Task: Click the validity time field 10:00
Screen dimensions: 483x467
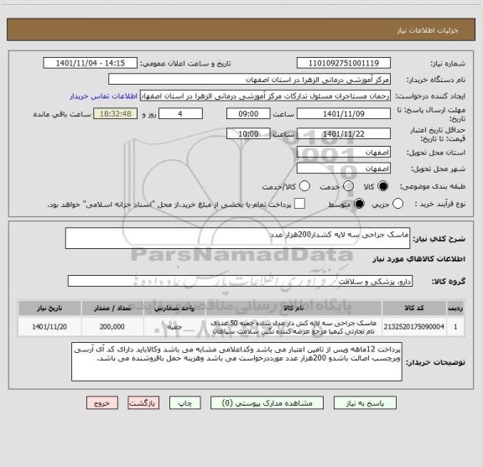Action: pyautogui.click(x=248, y=133)
